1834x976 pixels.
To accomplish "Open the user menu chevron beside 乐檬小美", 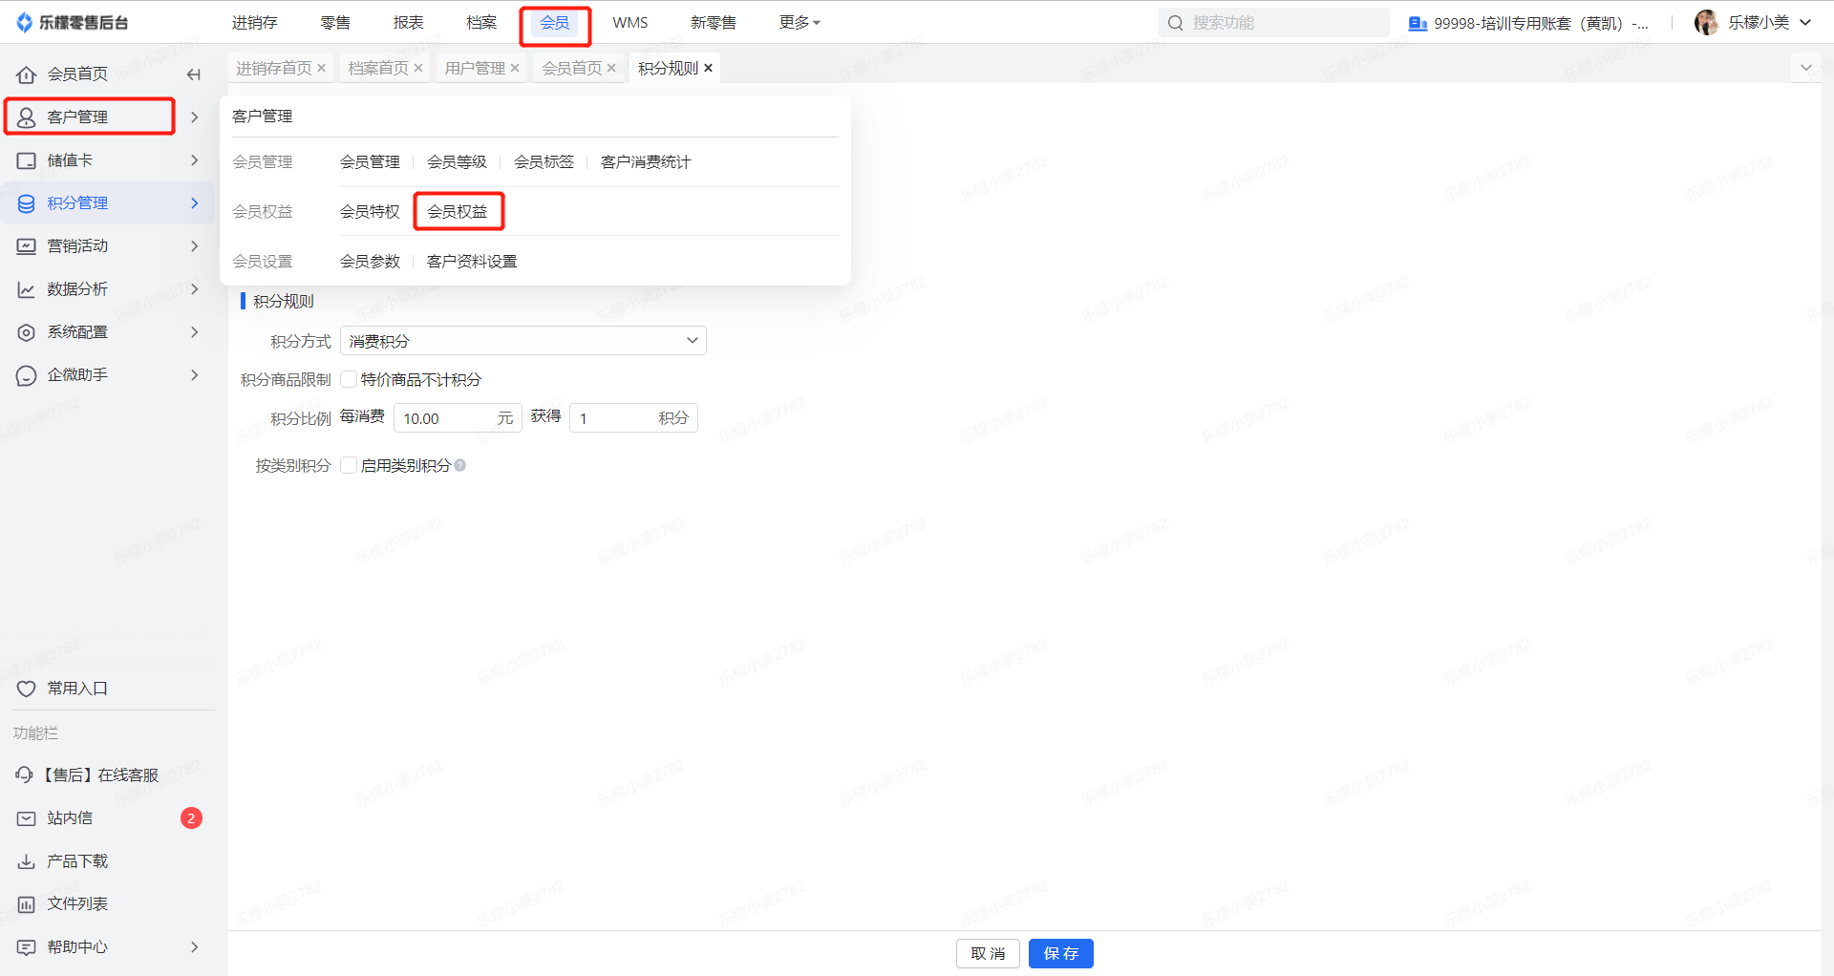I will point(1805,22).
